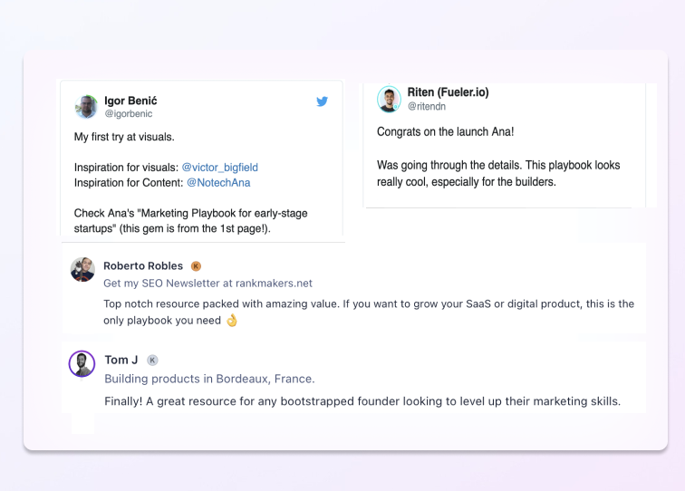The image size is (685, 491).
Task: Click the Igor Benić display name
Action: click(x=130, y=101)
